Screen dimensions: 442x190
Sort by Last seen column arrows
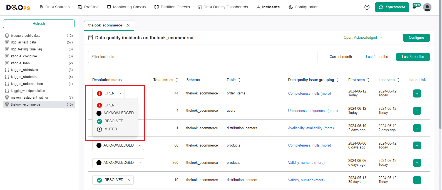(398, 80)
